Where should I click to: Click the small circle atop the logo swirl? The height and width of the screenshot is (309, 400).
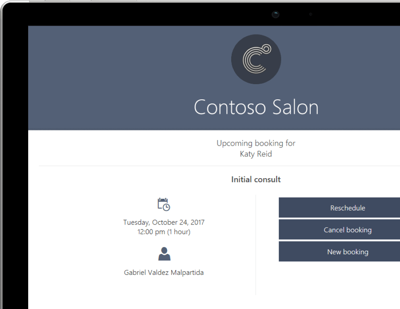266,49
